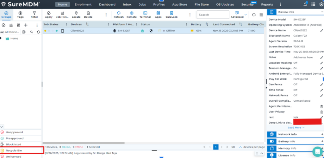Switch to the Enrollment menu tab

(83, 4)
